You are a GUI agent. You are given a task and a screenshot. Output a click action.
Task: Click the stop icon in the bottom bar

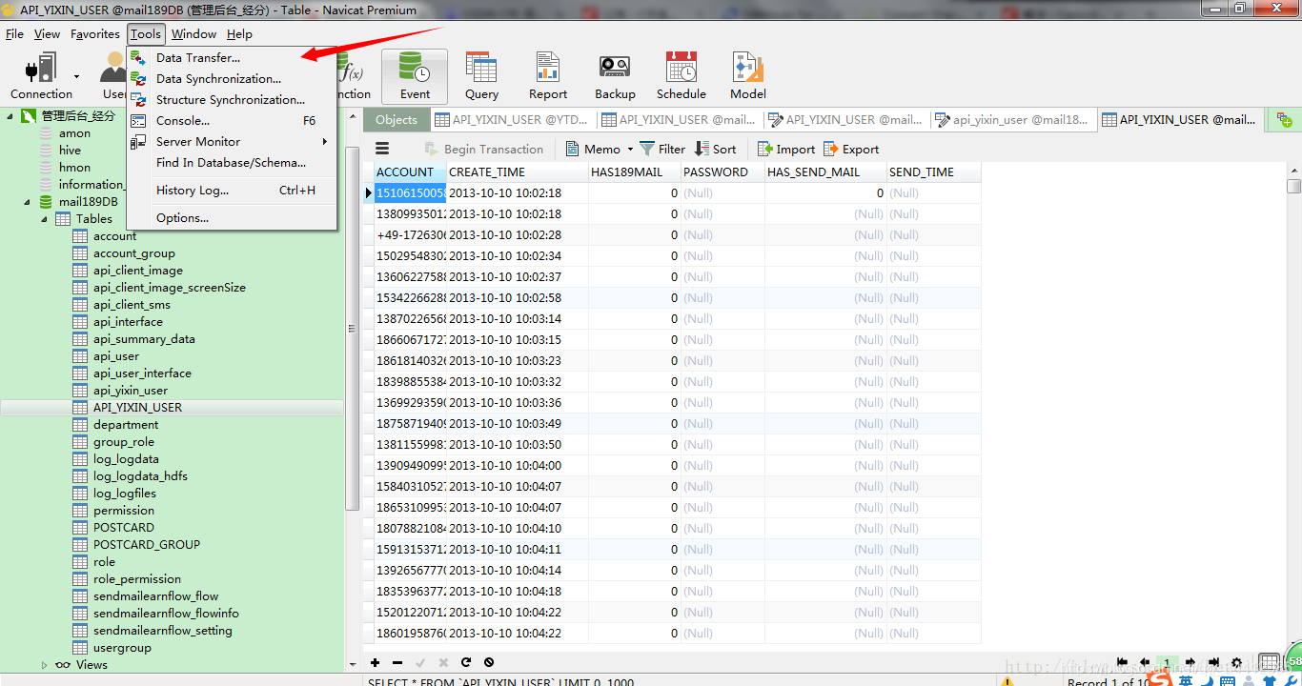[489, 662]
